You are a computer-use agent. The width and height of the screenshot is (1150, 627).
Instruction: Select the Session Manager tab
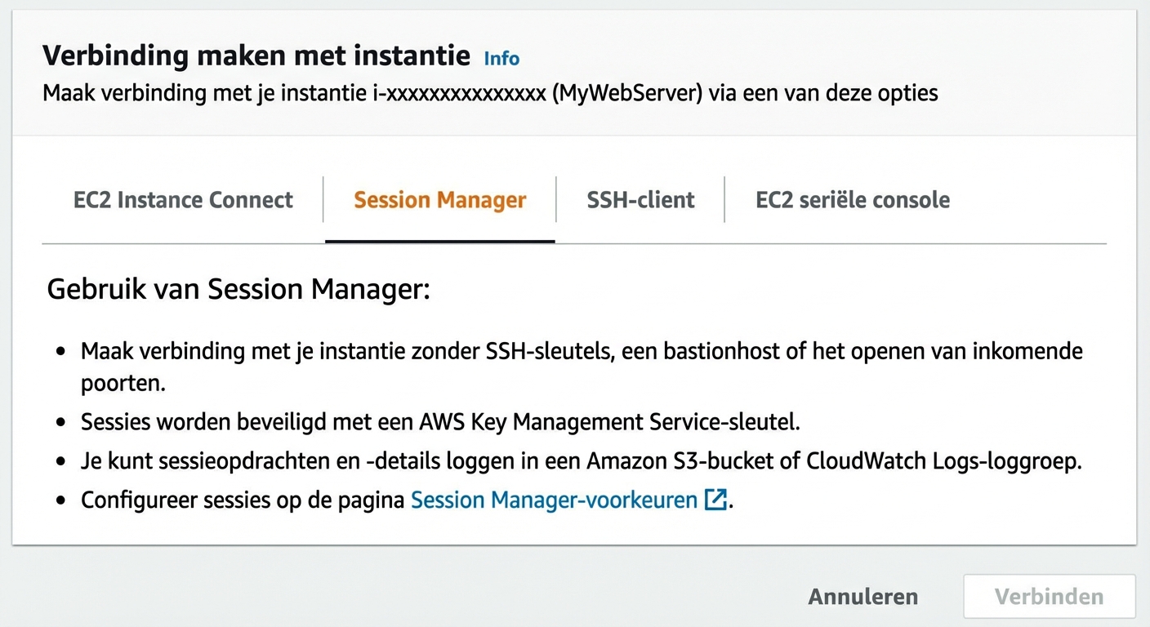pos(439,199)
